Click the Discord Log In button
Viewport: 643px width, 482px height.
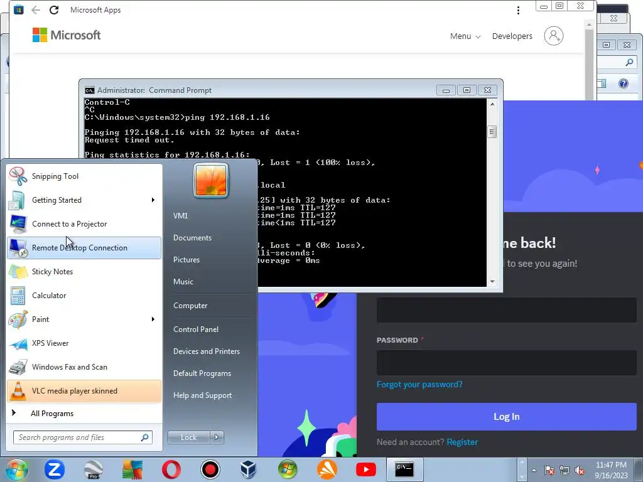(507, 417)
